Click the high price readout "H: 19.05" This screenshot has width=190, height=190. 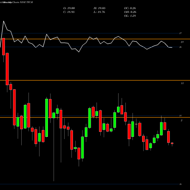[x=100, y=8]
